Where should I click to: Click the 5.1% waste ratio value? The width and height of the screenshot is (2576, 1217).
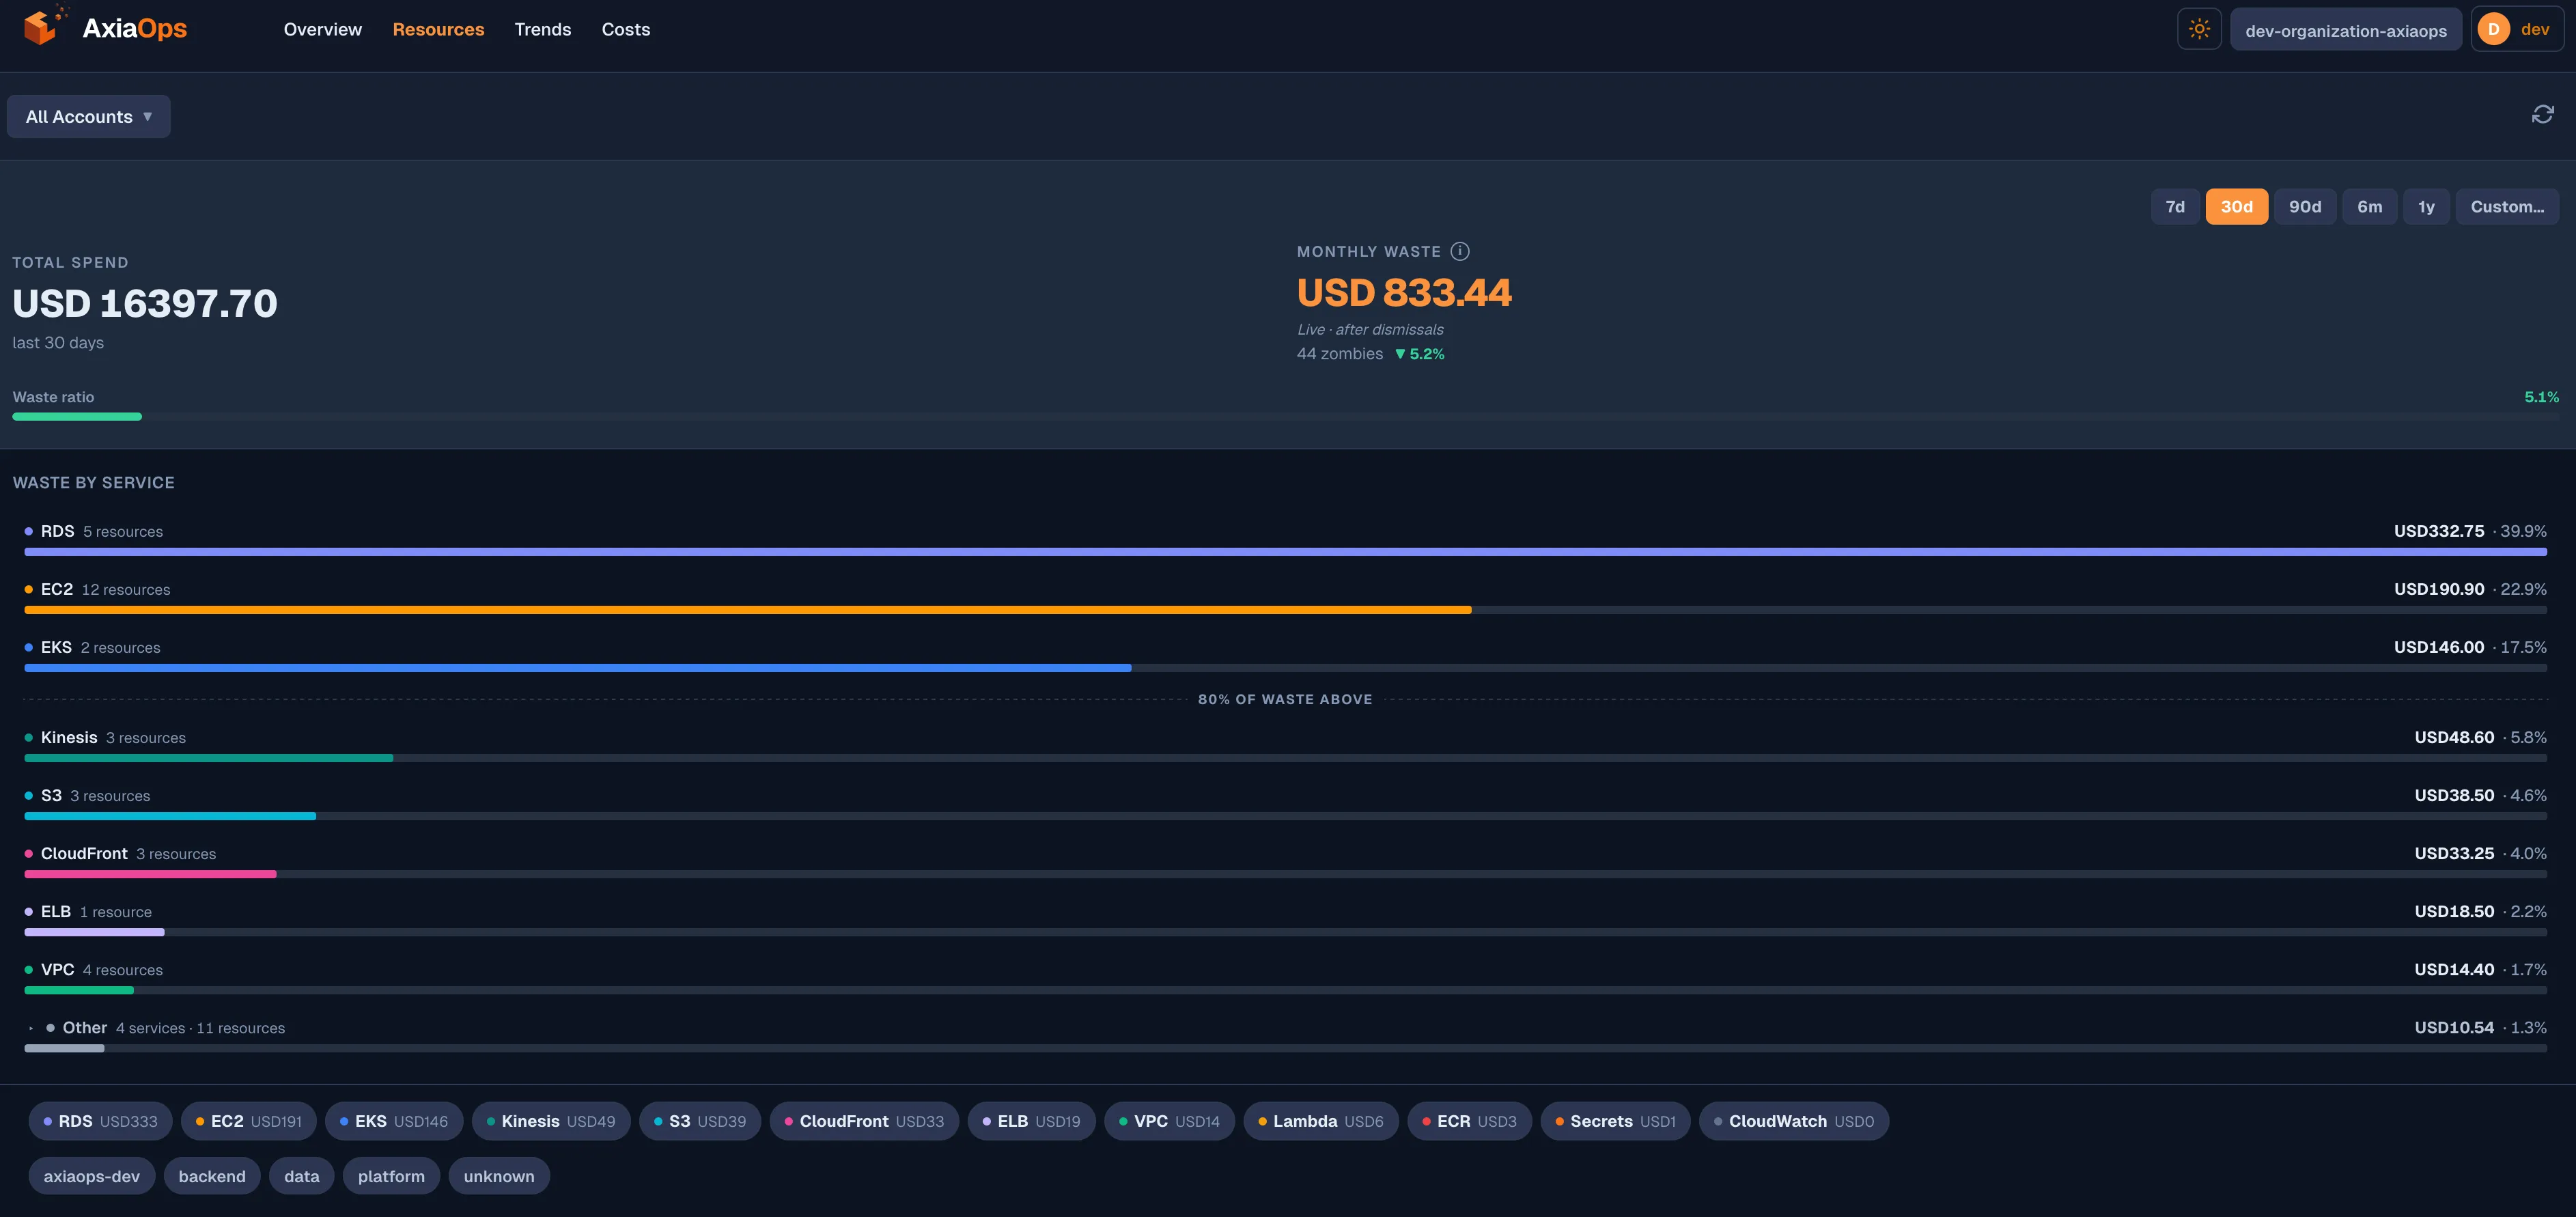(x=2541, y=397)
